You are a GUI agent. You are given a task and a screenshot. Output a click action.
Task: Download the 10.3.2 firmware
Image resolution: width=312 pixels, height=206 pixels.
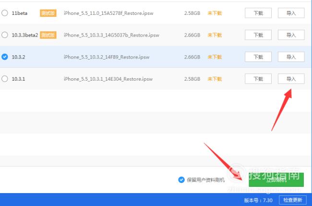tap(258, 57)
